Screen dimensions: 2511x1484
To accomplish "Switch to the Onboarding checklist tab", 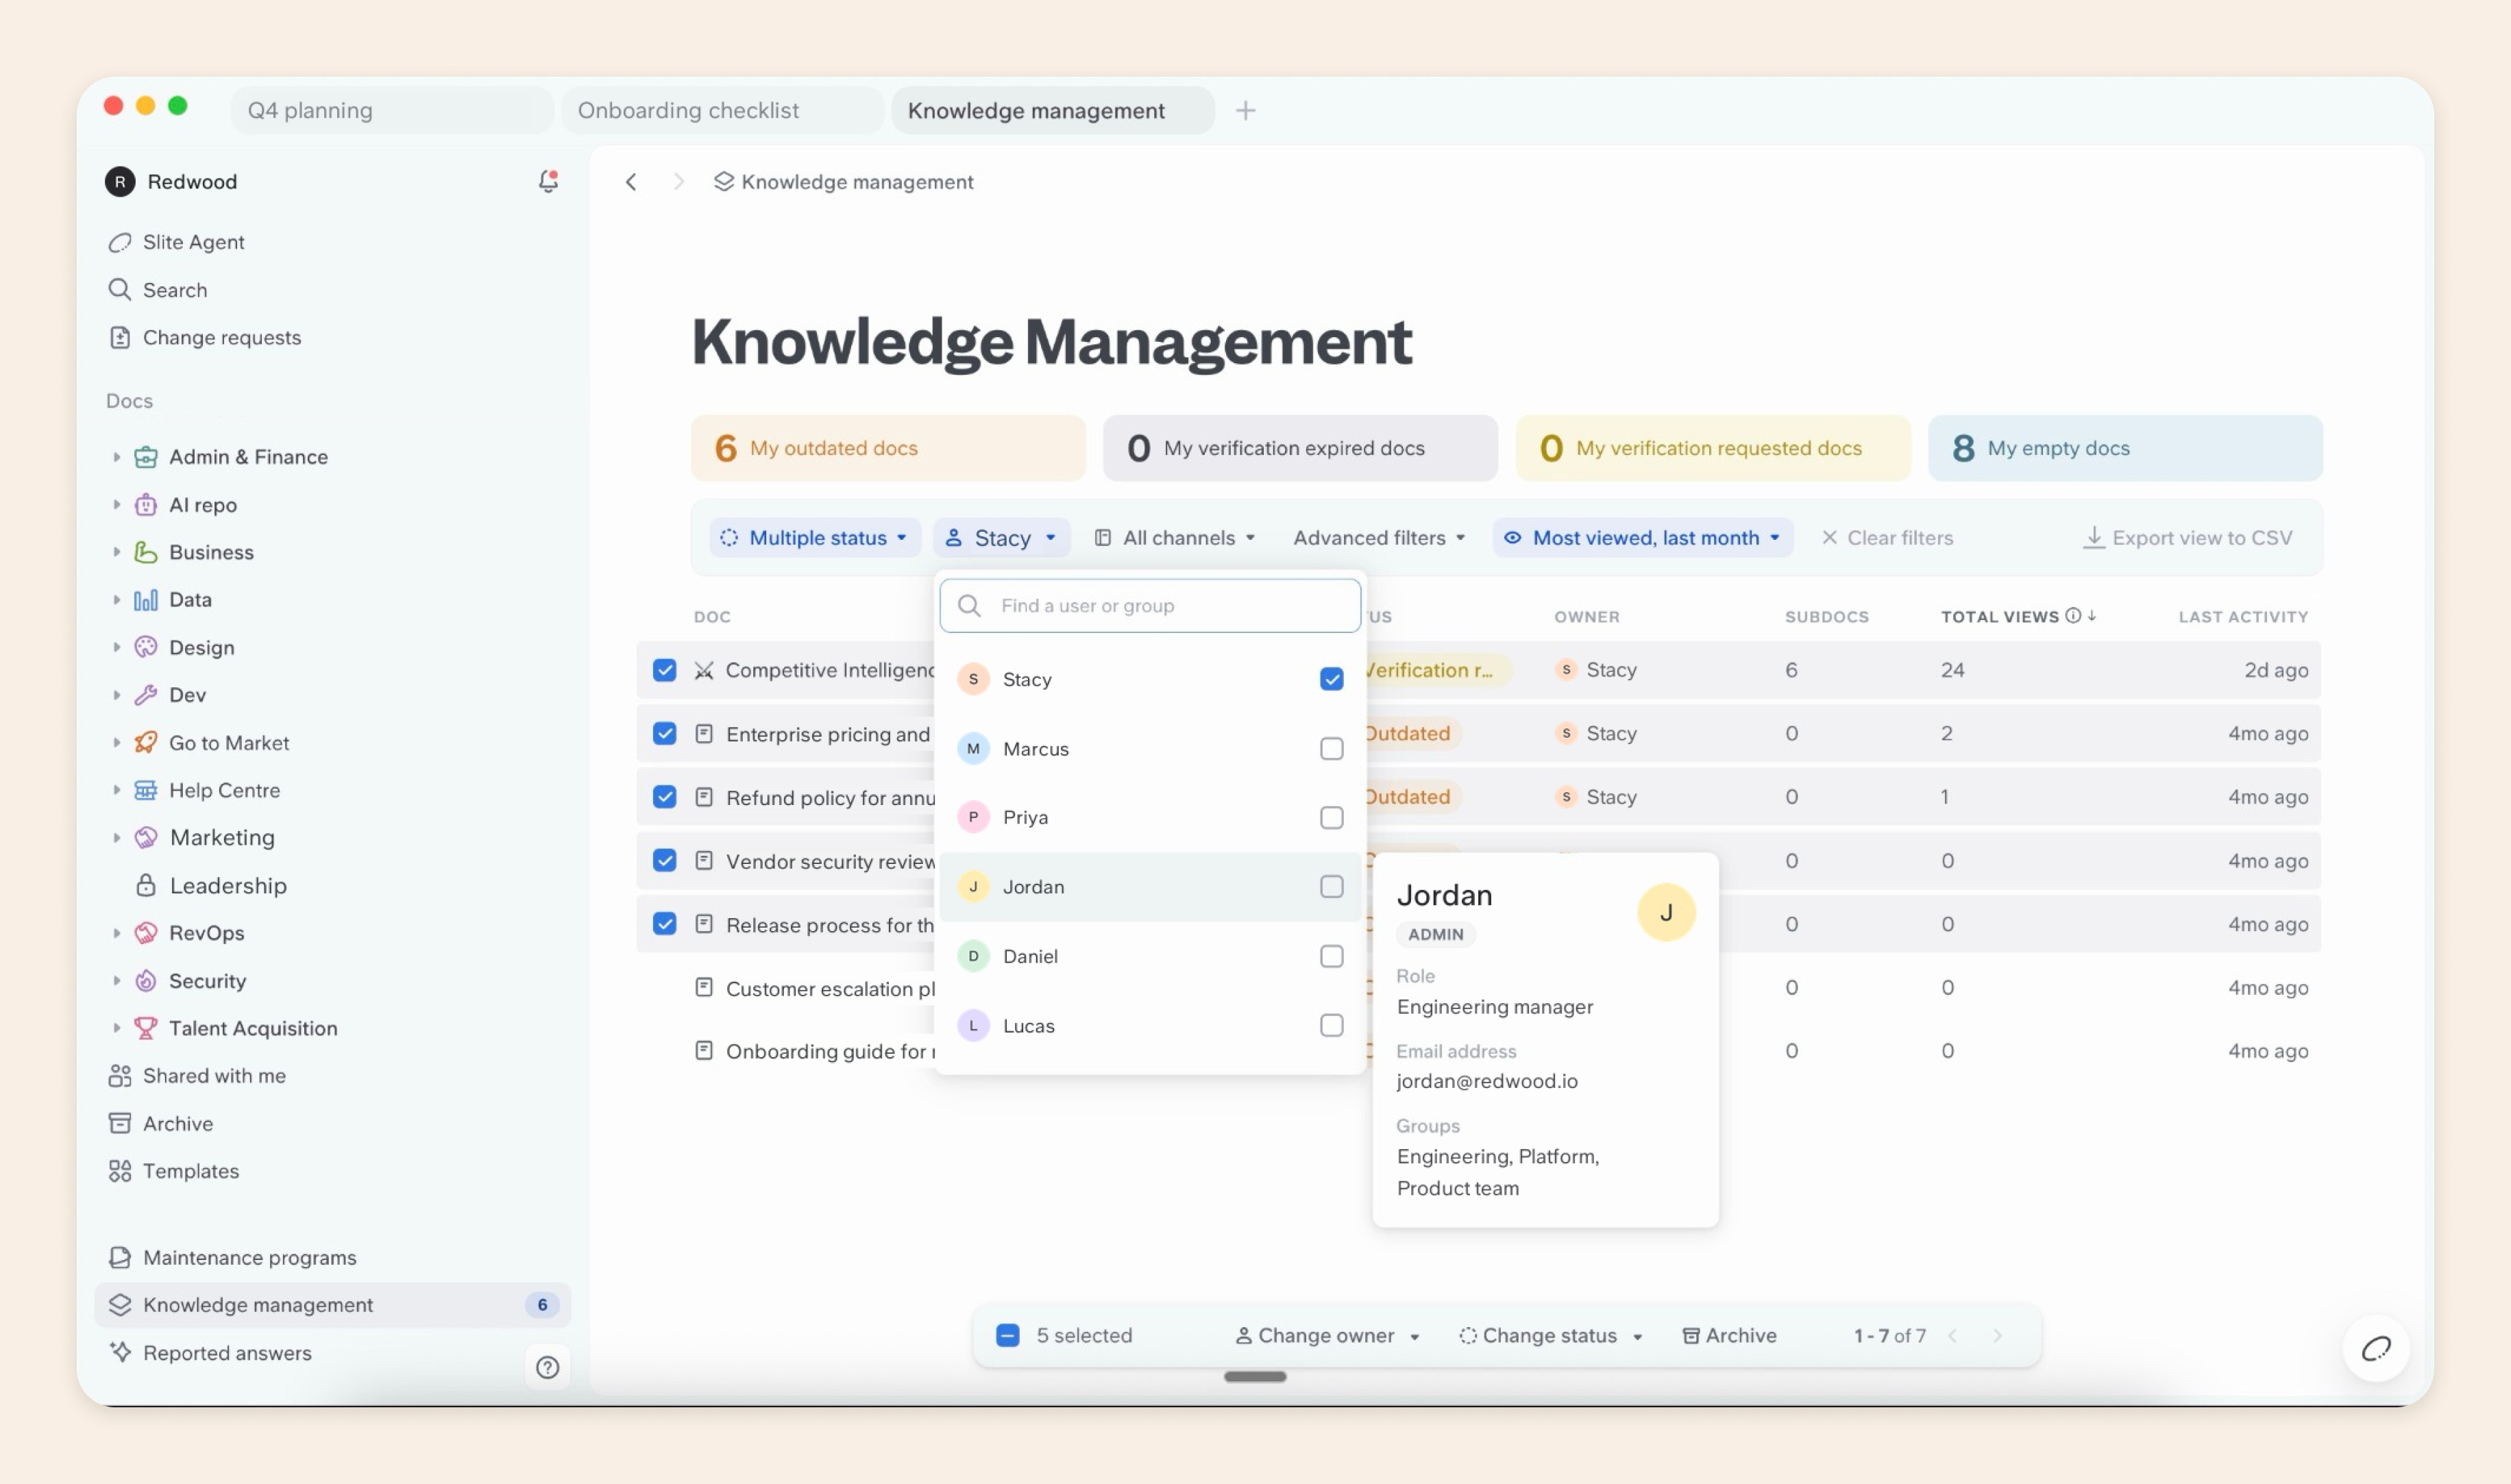I will tap(722, 110).
